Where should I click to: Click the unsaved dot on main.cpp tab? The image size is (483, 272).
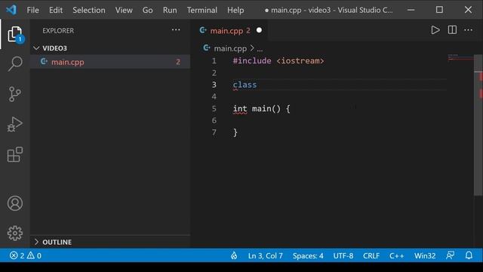[x=259, y=30]
